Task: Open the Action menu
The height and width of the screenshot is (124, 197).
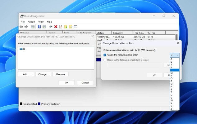Action: 31,22
